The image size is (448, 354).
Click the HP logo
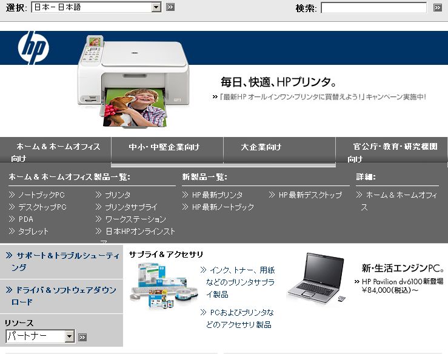33,48
